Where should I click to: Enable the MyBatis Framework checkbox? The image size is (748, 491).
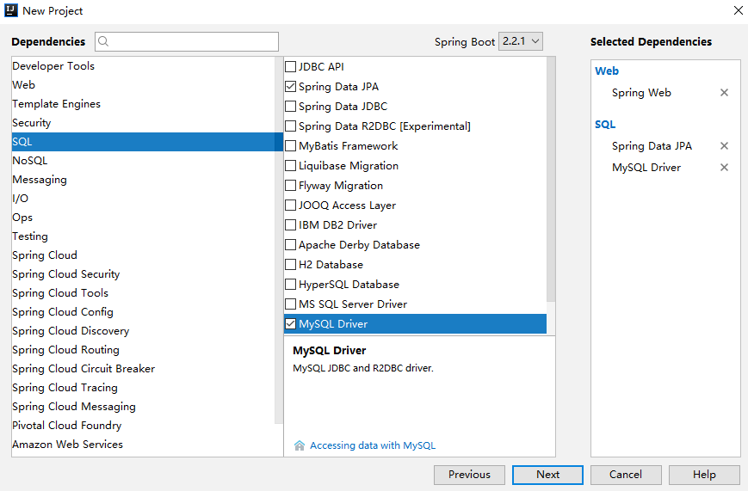291,146
